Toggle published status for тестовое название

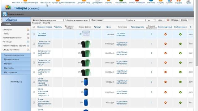click(180, 34)
